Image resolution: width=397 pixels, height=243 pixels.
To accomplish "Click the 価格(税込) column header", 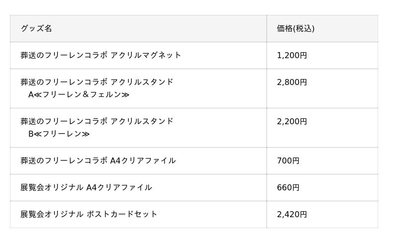I will click(322, 28).
